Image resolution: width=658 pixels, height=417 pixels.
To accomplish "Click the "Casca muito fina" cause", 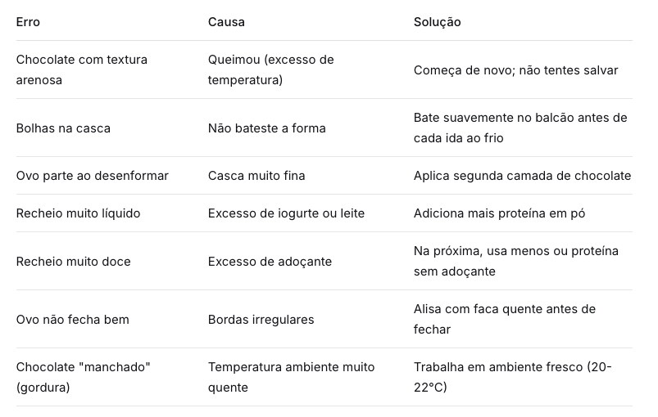I will 256,176.
